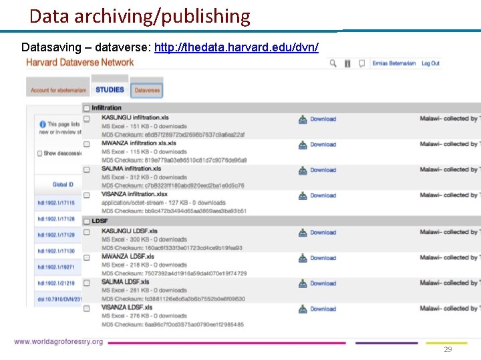Select checkbox for SALIMA infiltration.xls
This screenshot has height=360, width=481.
pos(87,169)
